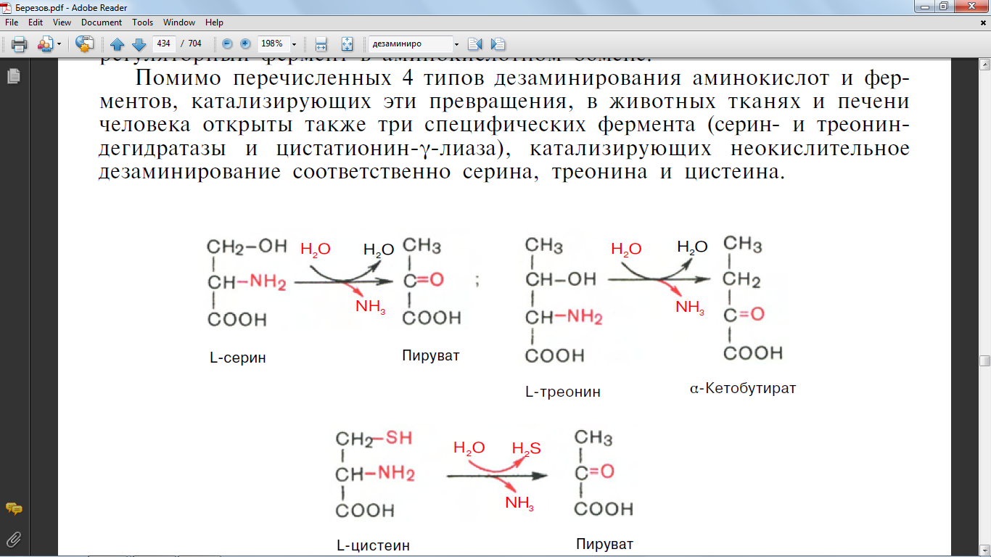Click the web conference globe icon
Viewport: 991px width, 557px height.
[x=85, y=44]
